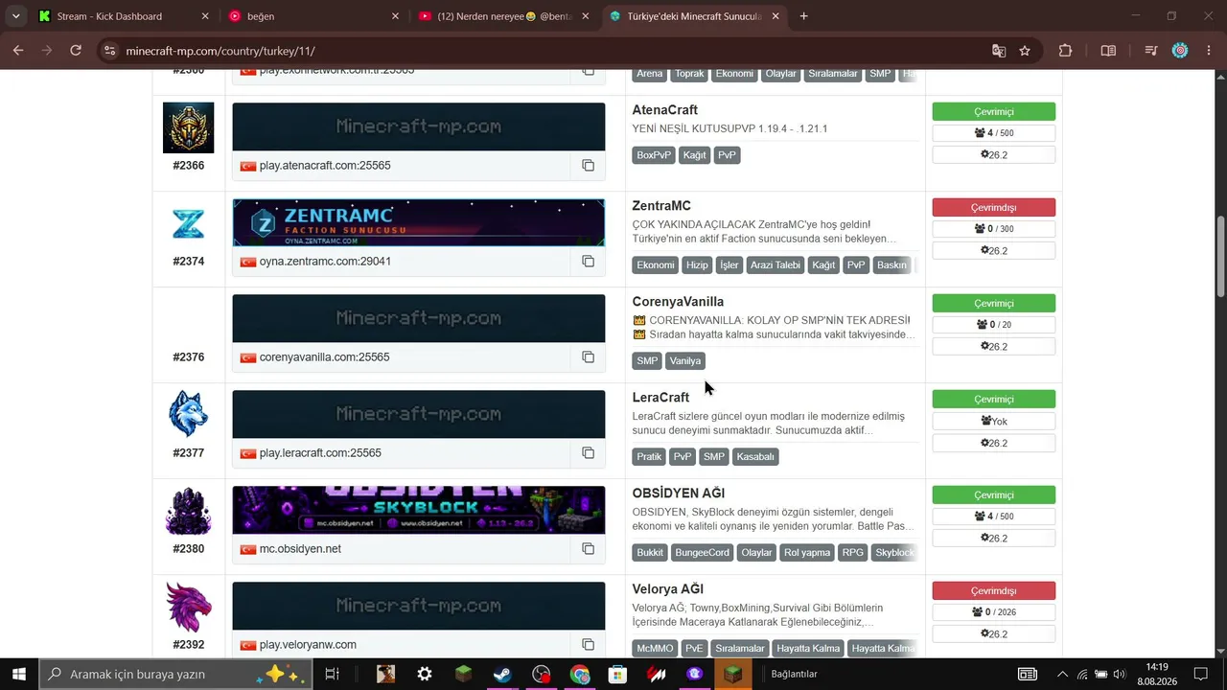Copy the corenyavanilla.com:25565 server address
Viewport: 1227px width, 690px height.
tap(588, 357)
